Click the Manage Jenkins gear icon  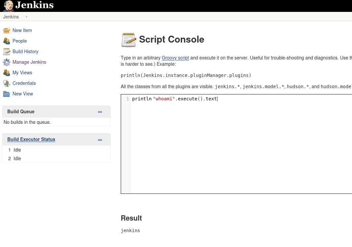[x=7, y=62]
